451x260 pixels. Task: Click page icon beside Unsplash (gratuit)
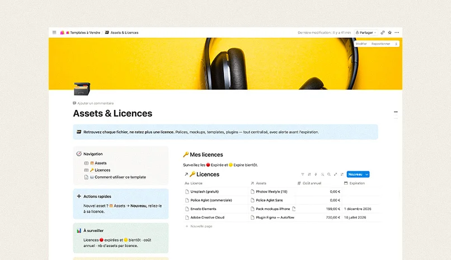tap(187, 191)
